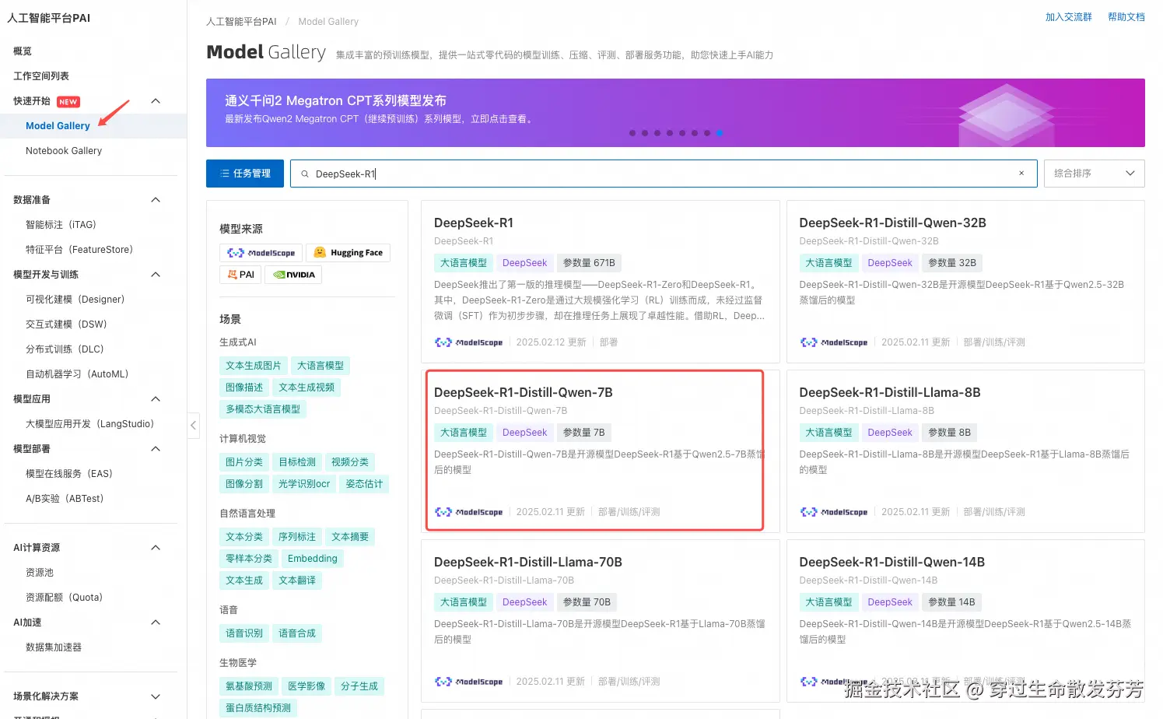Collapse the 模型开发与训练 section
The width and height of the screenshot is (1163, 719).
(156, 275)
